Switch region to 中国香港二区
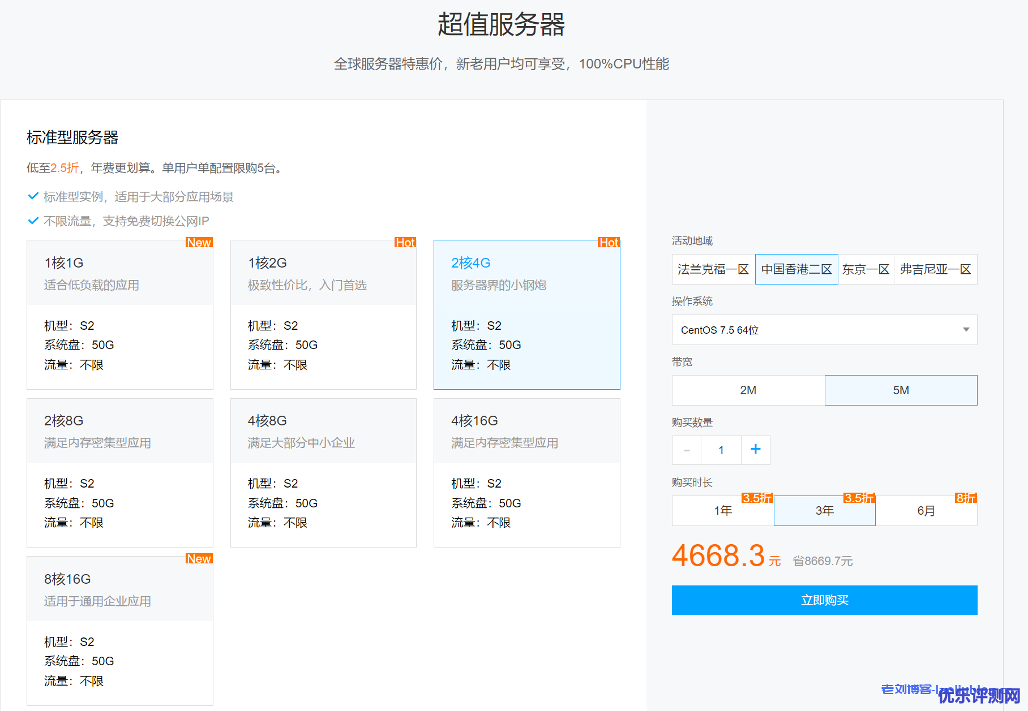Screen dimensions: 1028x711 796,269
